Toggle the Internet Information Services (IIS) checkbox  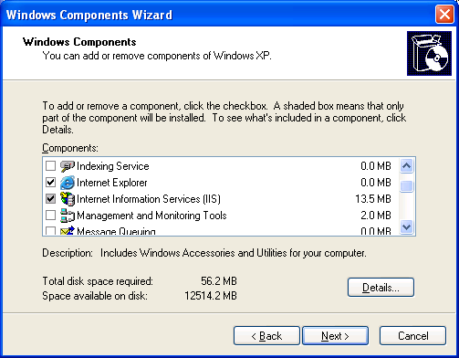coord(50,199)
